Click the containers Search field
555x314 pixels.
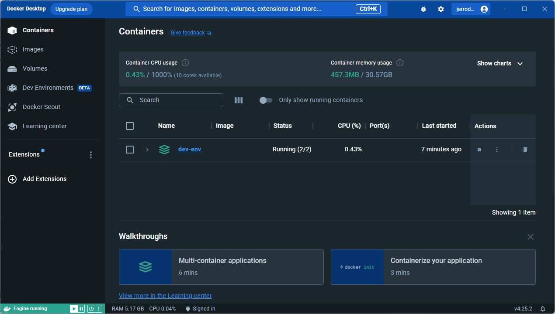pos(171,100)
